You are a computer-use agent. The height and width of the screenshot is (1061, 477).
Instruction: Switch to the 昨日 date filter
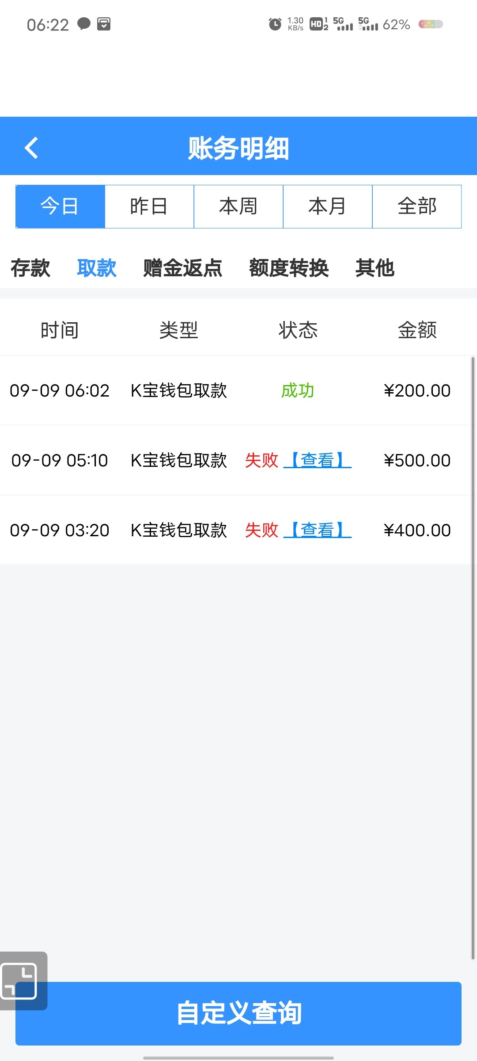coord(149,206)
